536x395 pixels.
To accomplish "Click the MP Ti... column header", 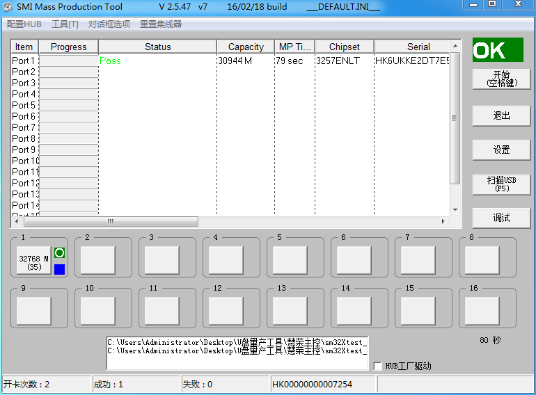I will (x=294, y=47).
